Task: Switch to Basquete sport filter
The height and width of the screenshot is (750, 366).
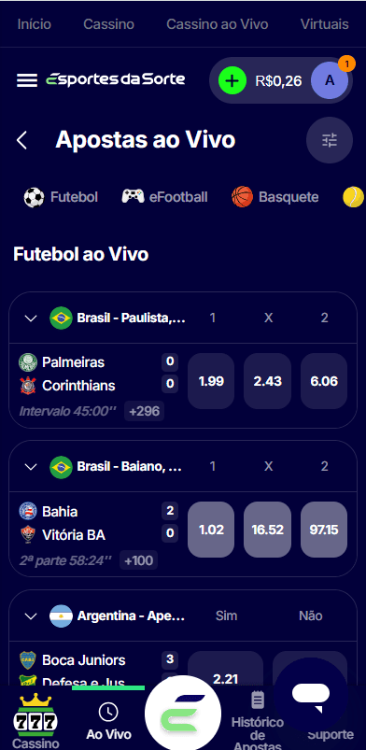Action: point(275,197)
